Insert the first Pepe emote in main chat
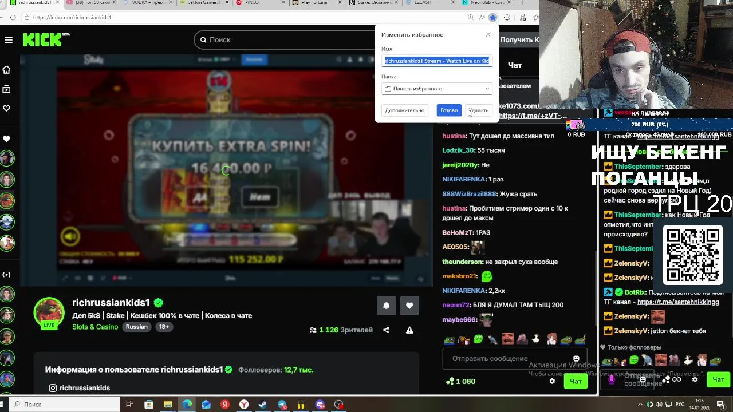733x412 pixels. 450,339
